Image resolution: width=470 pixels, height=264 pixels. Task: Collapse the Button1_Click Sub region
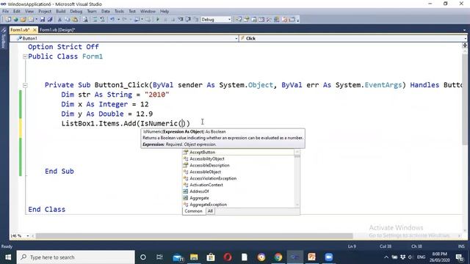point(25,85)
